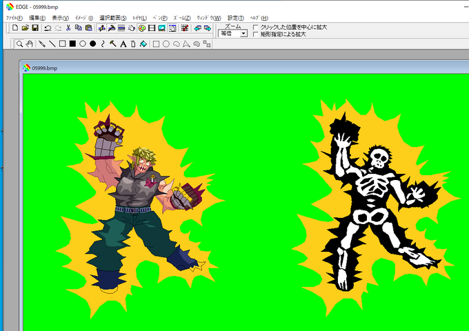Open the ズーム zoom level dropdown

click(243, 34)
